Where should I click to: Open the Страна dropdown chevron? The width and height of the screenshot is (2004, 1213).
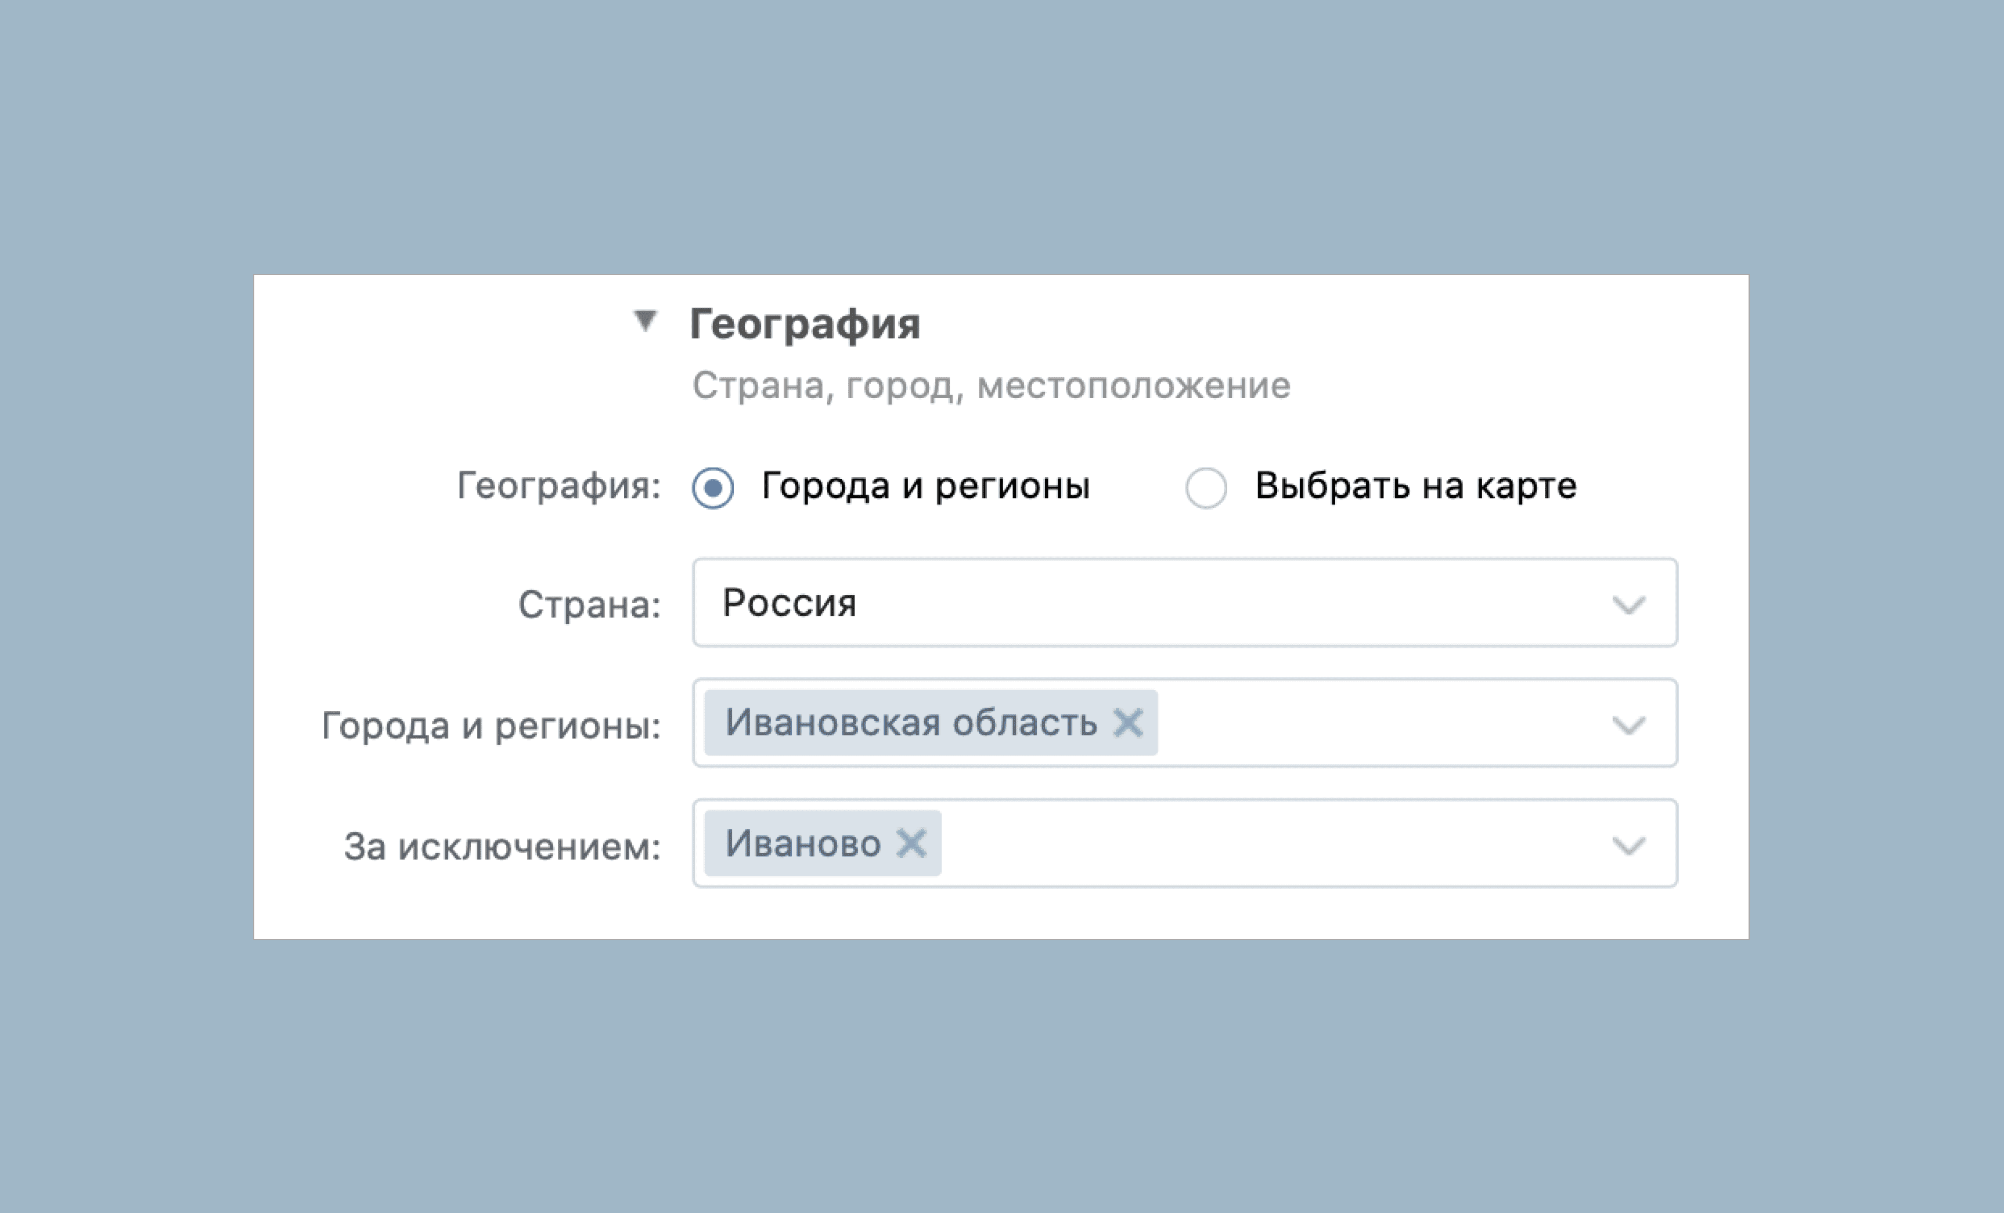coord(1628,605)
